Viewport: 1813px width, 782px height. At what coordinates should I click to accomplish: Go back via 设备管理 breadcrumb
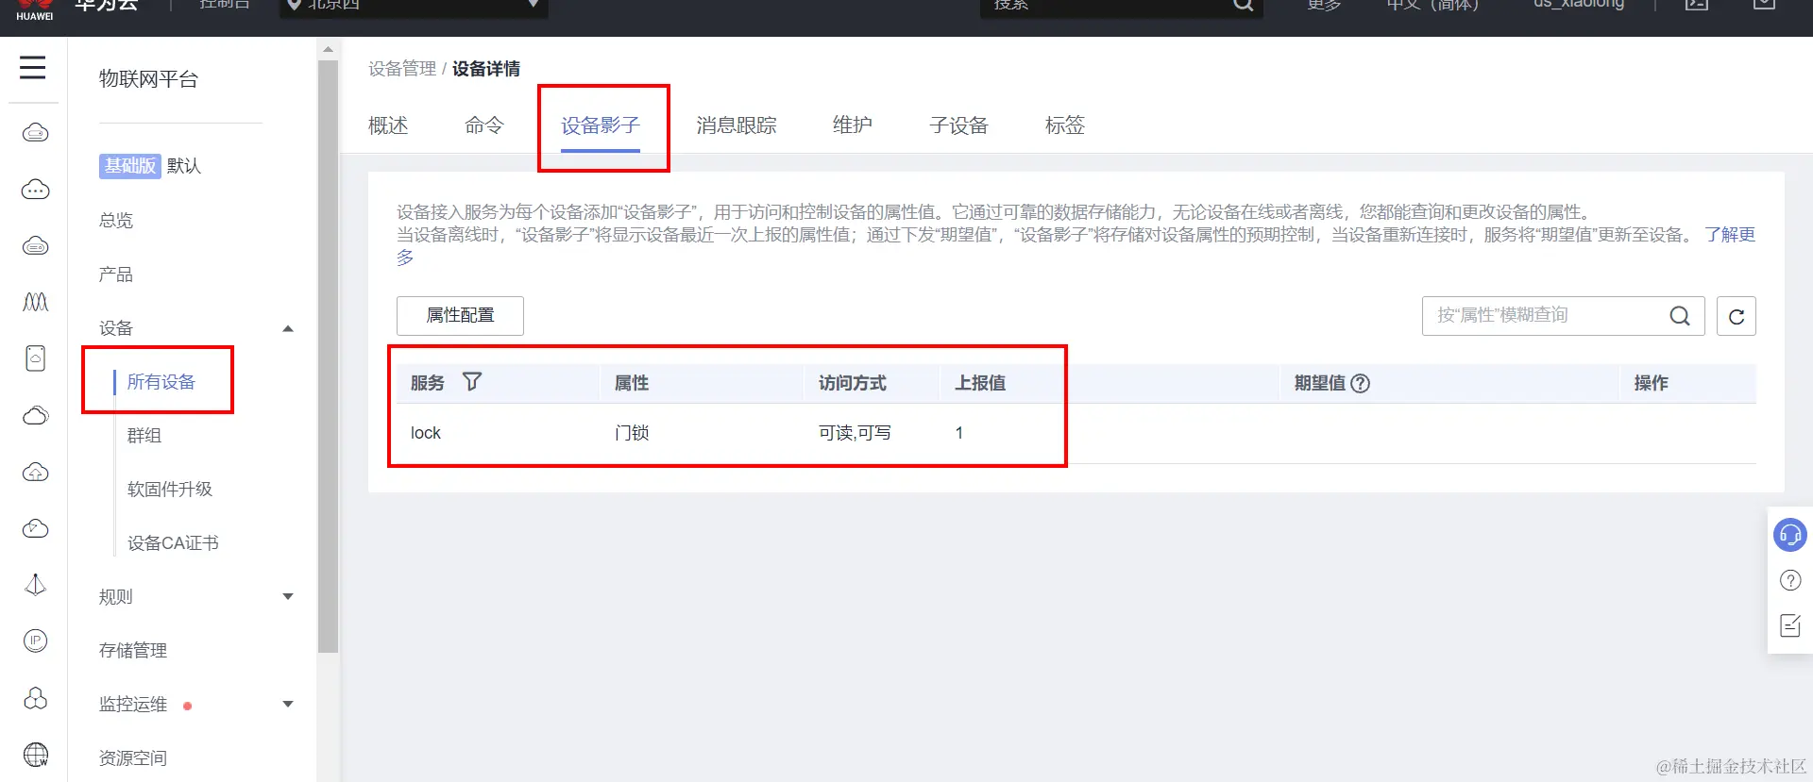pyautogui.click(x=402, y=69)
